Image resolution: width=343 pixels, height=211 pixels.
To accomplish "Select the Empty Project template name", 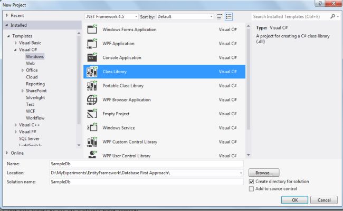I will 116,114.
